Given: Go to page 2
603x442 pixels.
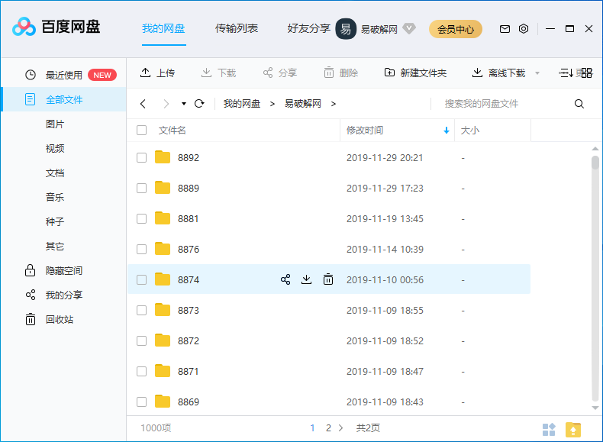Looking at the screenshot, I should coord(328,427).
